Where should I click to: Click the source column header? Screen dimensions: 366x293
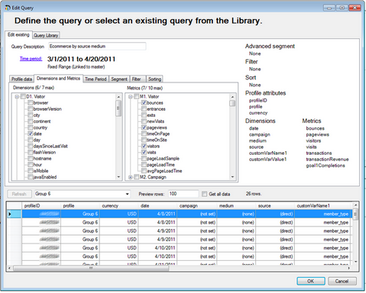tap(275, 206)
